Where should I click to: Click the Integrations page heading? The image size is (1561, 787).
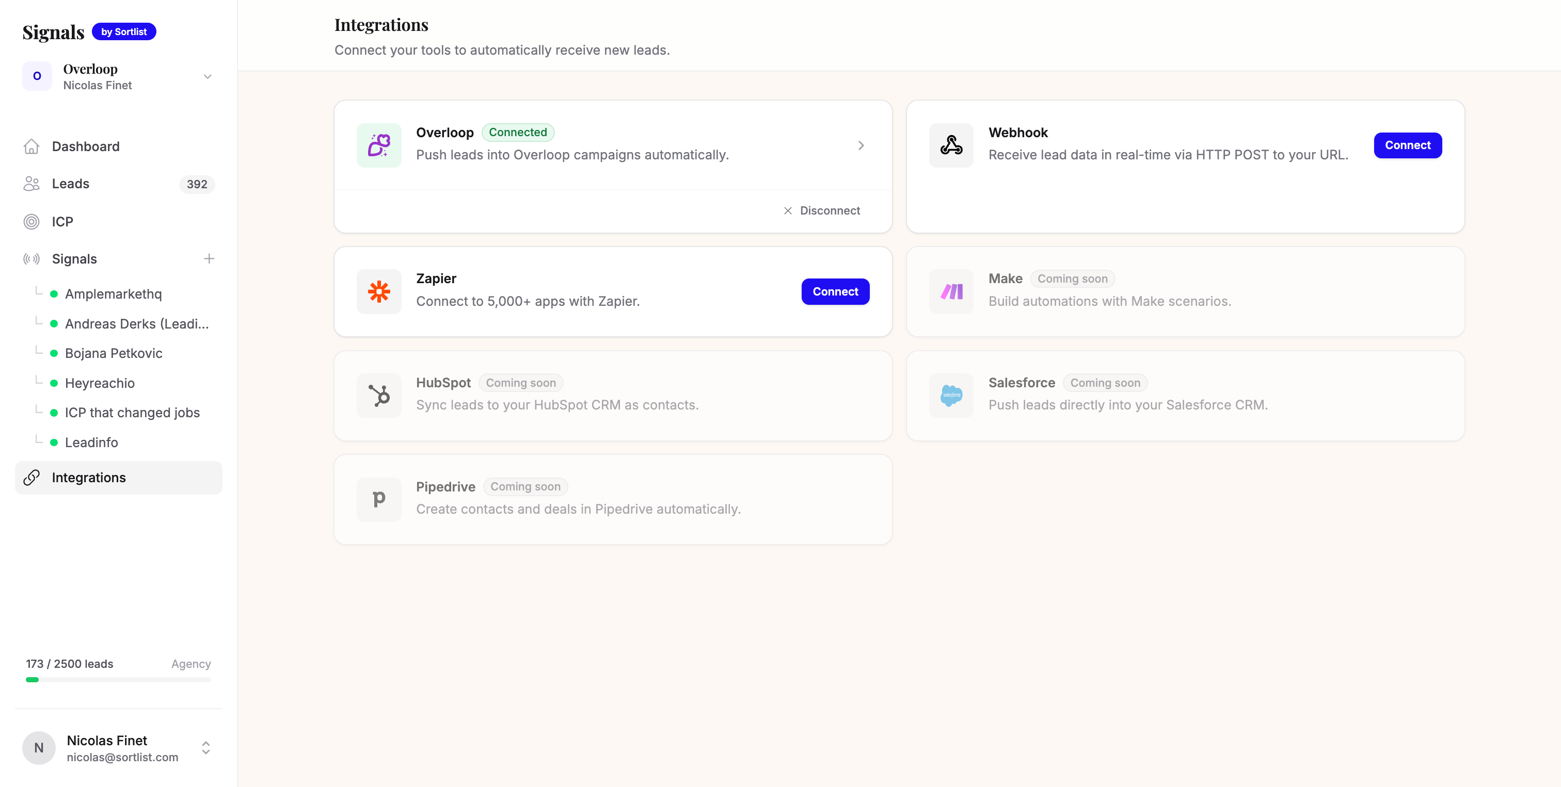click(381, 25)
